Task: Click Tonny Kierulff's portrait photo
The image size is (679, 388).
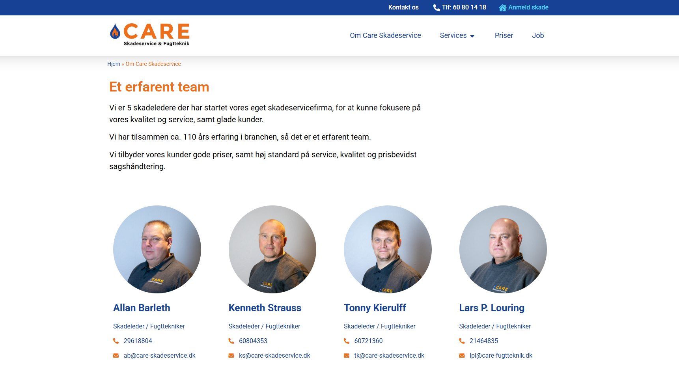Action: click(388, 249)
